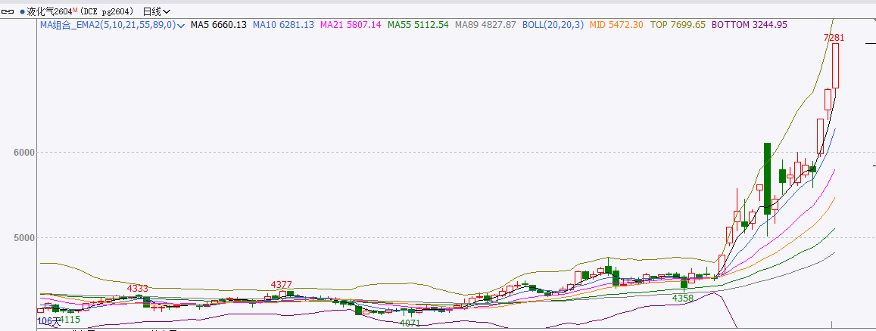Image resolution: width=876 pixels, height=331 pixels.
Task: Click the gray MA89 4827.87 legend
Action: pyautogui.click(x=485, y=25)
